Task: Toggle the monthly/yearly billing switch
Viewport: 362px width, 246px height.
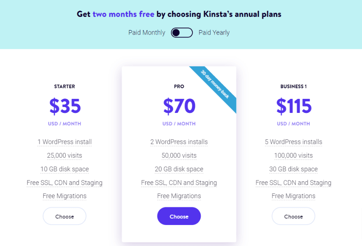Action: [182, 33]
